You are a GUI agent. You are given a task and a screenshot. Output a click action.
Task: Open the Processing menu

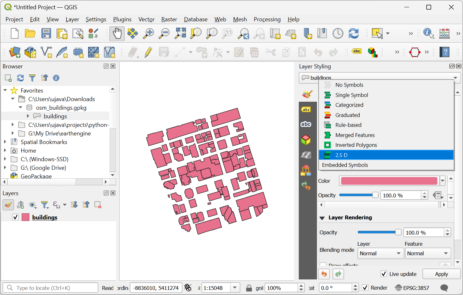tap(267, 19)
